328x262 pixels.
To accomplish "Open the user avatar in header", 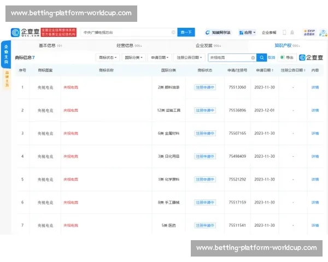I will pos(324,33).
